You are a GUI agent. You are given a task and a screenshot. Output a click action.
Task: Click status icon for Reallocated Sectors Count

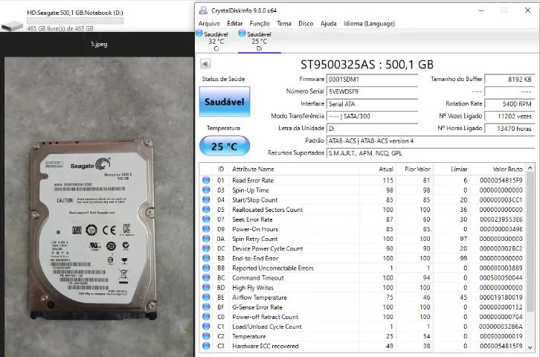(206, 209)
